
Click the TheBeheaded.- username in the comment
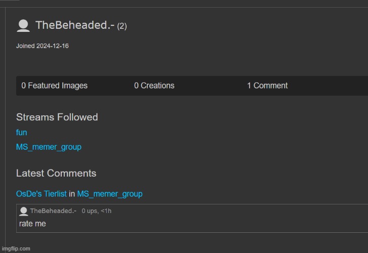(53, 210)
